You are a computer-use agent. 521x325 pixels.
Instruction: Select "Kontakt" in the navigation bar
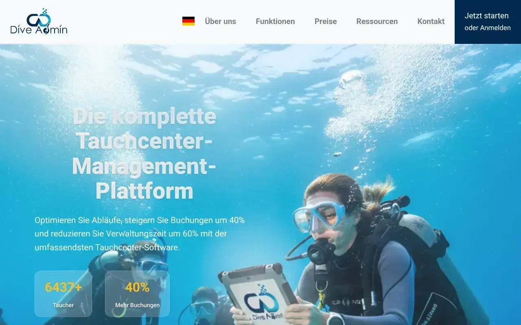[431, 21]
